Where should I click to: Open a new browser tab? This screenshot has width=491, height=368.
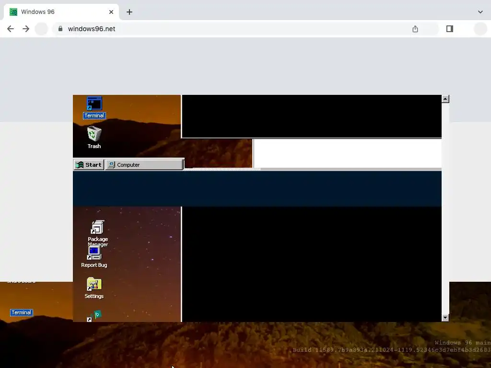tap(129, 12)
